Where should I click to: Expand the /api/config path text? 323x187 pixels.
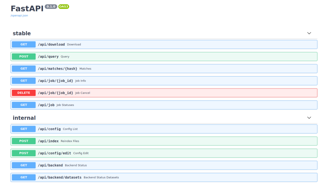pyautogui.click(x=49, y=129)
